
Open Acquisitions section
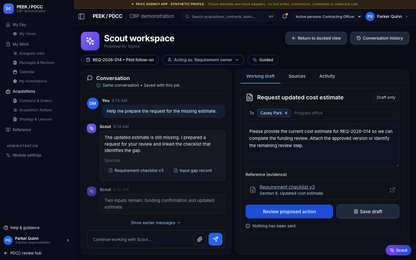[x=24, y=91]
